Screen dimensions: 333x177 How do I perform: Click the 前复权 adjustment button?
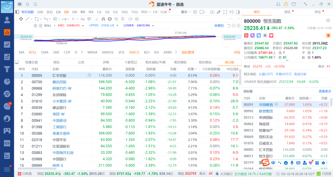point(219,26)
